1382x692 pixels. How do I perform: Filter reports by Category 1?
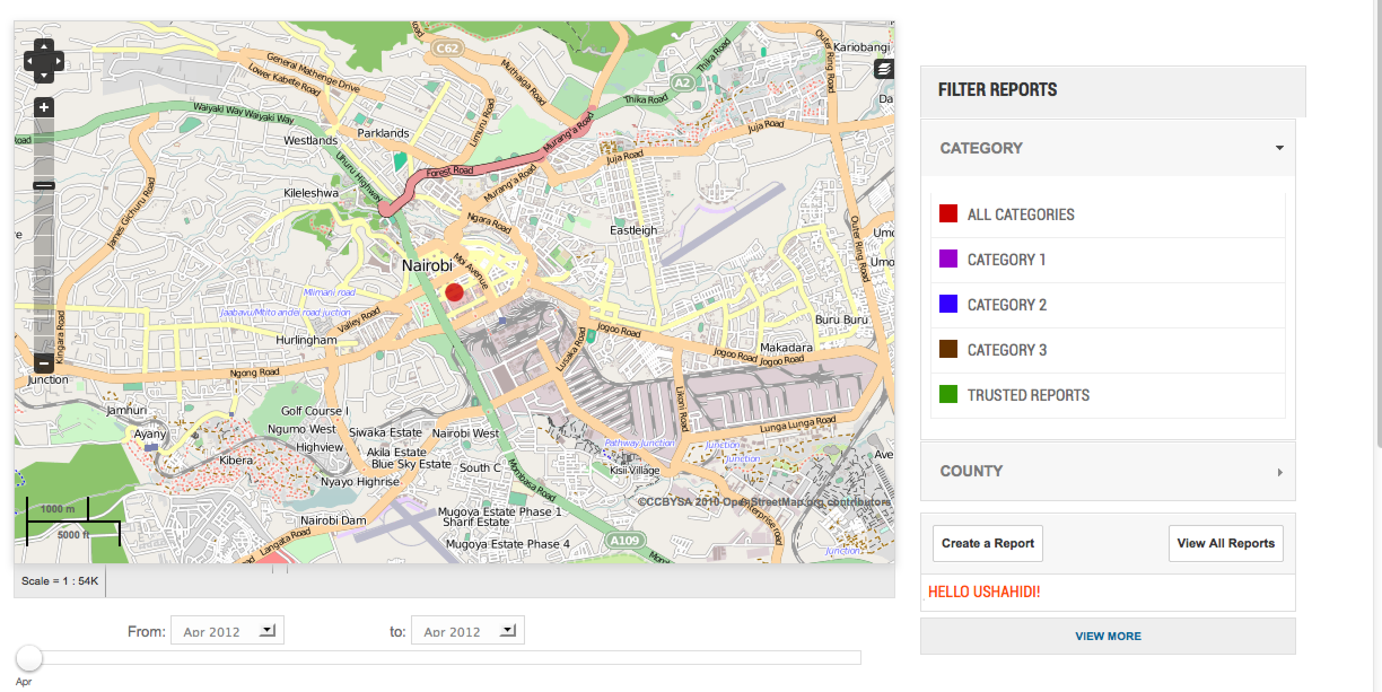pyautogui.click(x=1108, y=260)
